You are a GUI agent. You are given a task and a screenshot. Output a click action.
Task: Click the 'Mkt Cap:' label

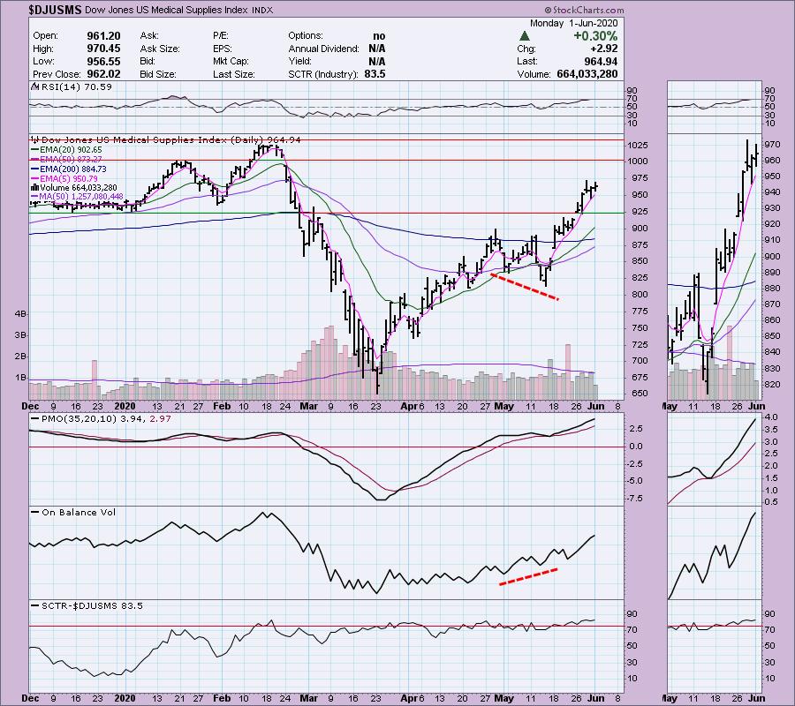231,61
